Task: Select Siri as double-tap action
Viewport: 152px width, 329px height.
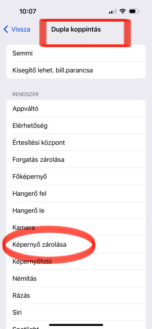Action: (x=76, y=313)
